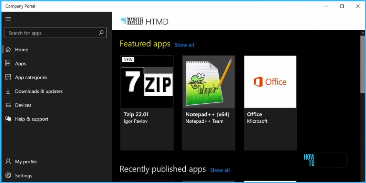Open My profile page
Image resolution: width=366 pixels, height=183 pixels.
(56, 162)
